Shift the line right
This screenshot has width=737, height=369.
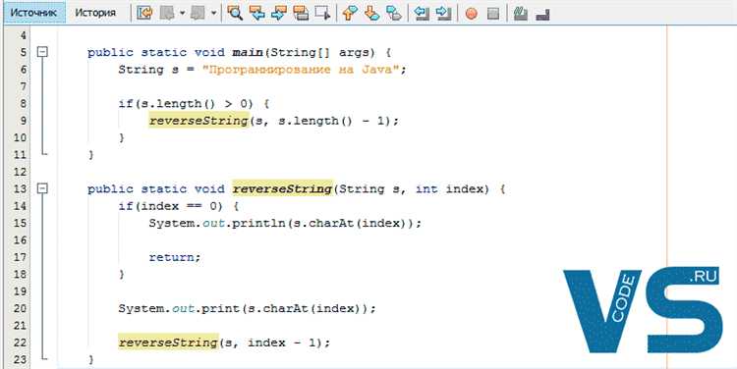click(444, 13)
